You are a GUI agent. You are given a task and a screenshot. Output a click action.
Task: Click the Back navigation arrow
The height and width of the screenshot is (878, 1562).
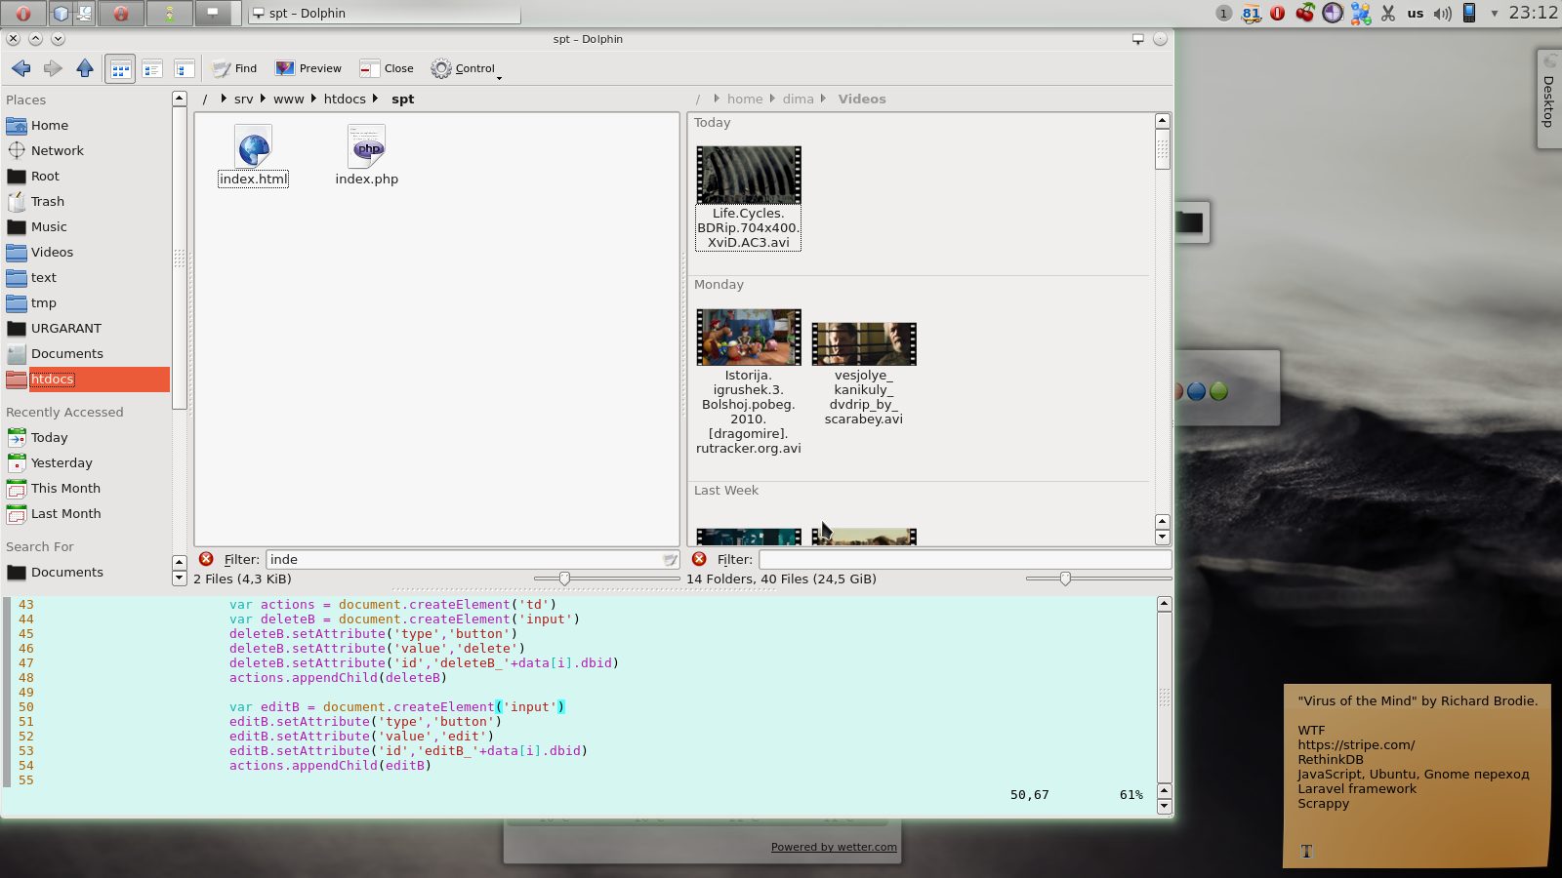pos(21,68)
